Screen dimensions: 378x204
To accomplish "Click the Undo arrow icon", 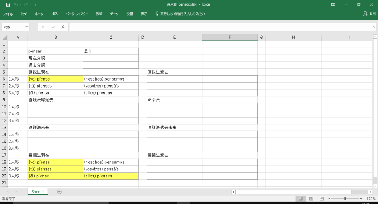I will coord(16,4).
